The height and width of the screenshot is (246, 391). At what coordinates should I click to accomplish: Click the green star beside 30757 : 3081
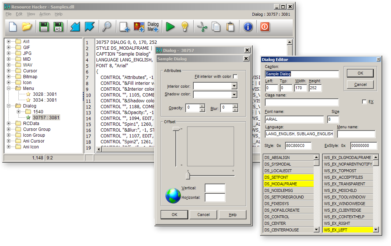29,118
